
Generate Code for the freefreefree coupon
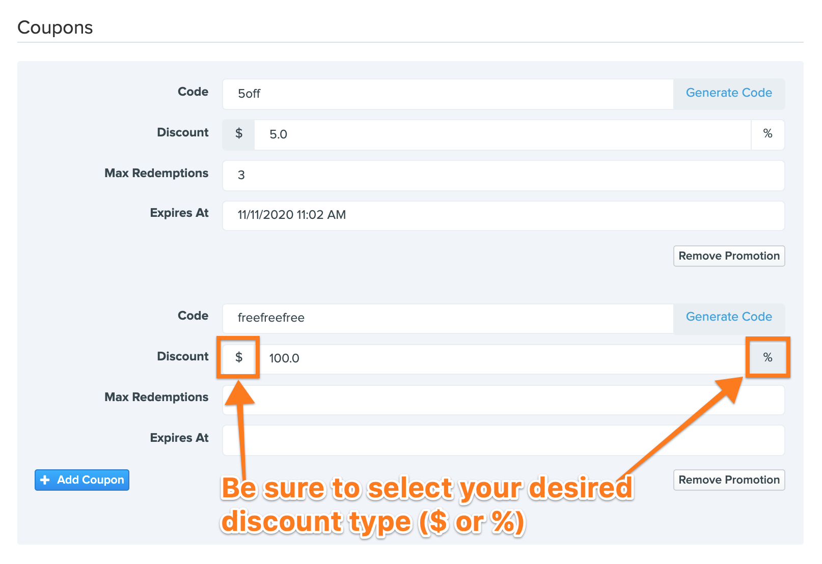pos(729,318)
